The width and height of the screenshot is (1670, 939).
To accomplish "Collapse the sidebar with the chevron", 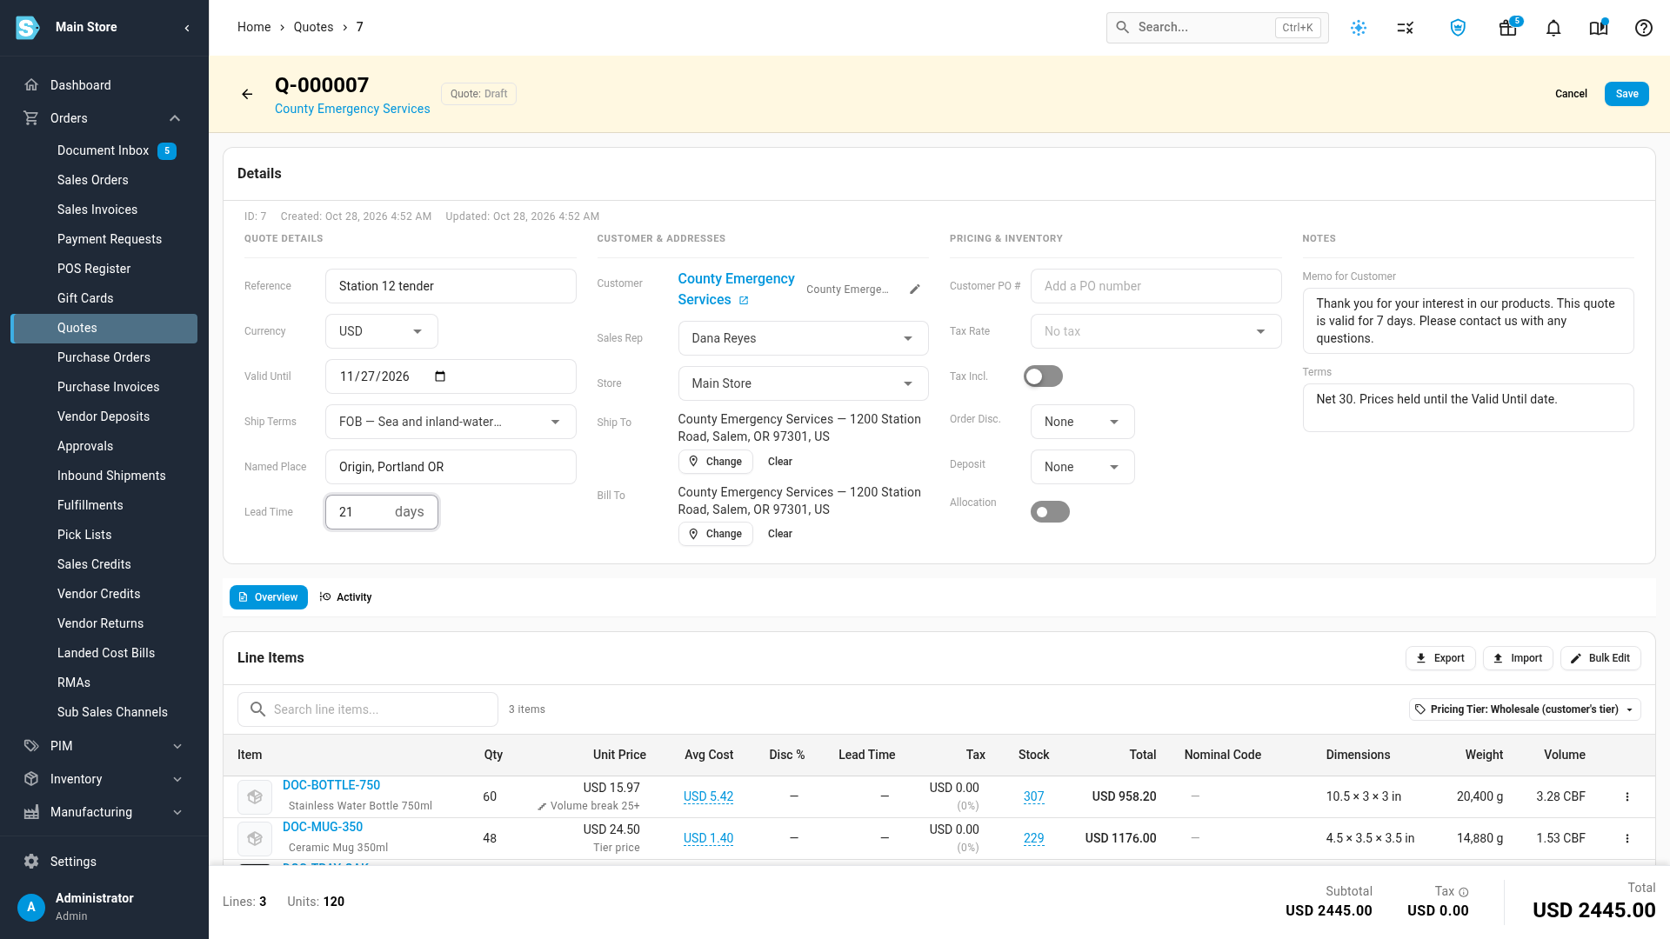I will click(x=187, y=28).
